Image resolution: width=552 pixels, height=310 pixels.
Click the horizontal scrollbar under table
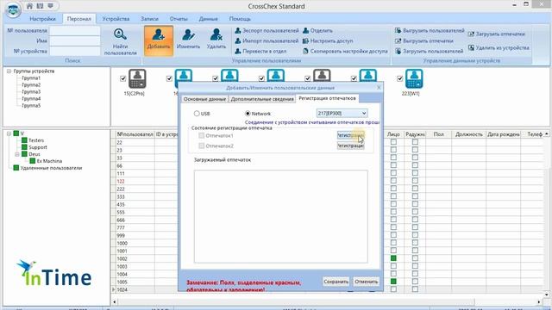[x=328, y=302]
